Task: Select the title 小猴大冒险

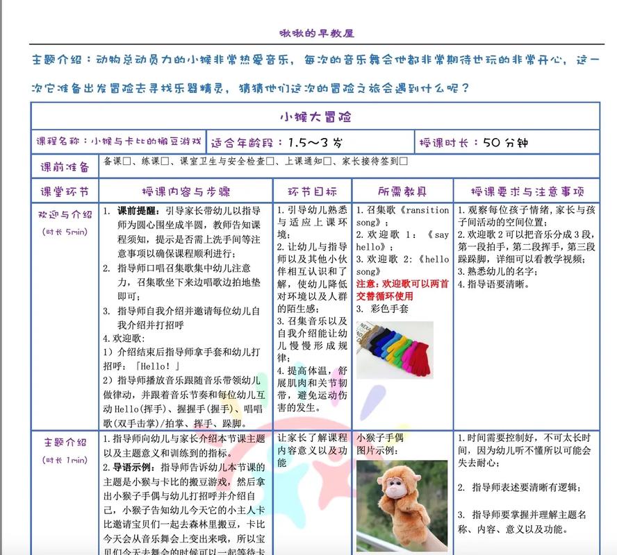Action: coord(317,117)
